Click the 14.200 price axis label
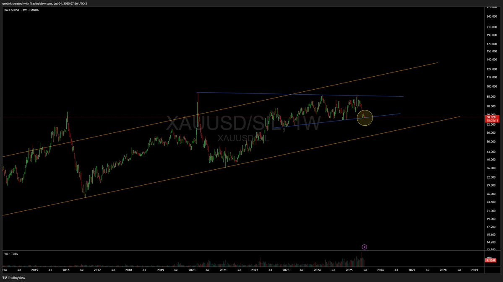Screen dimensions: 503x282 pyautogui.click(x=492, y=242)
